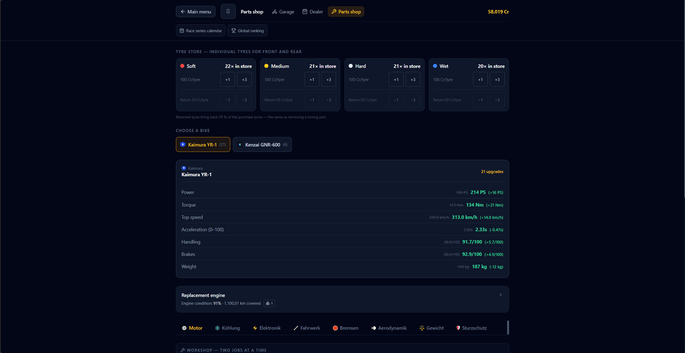
Task: Click the pin icon button
Action: pos(228,11)
